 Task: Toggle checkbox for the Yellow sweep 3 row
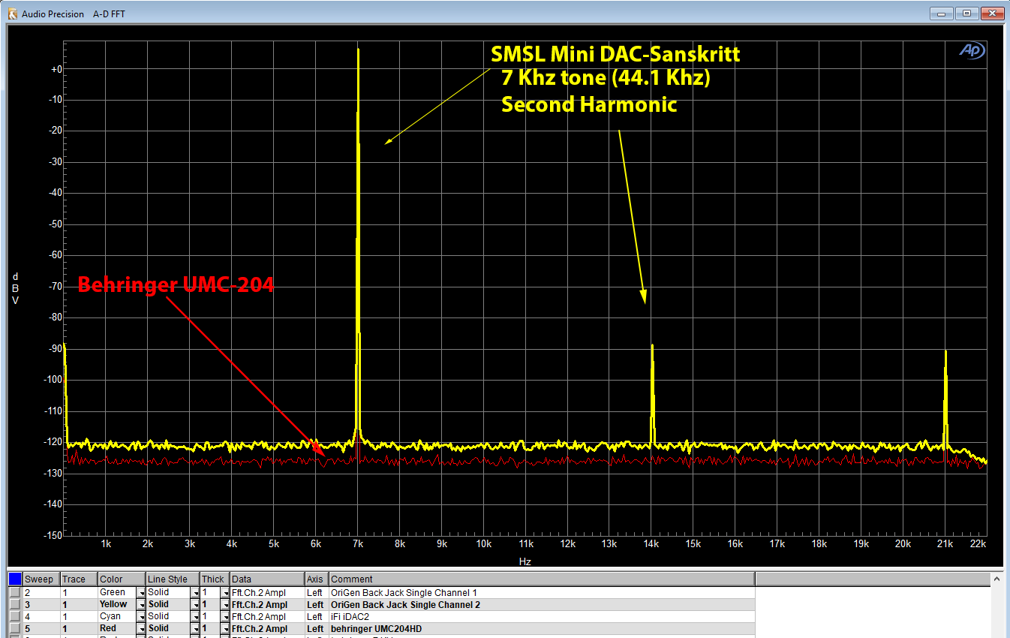click(x=15, y=604)
